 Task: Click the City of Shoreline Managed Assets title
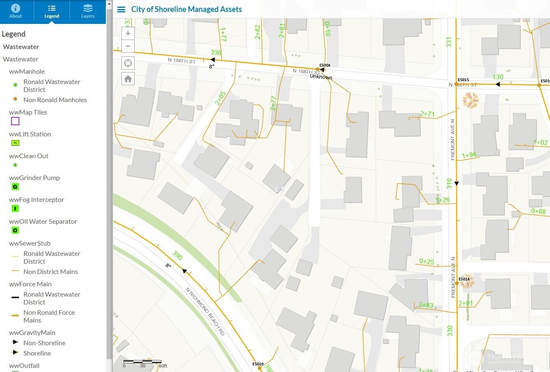tap(186, 9)
